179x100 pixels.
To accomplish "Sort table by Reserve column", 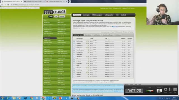I will [x=123, y=39].
